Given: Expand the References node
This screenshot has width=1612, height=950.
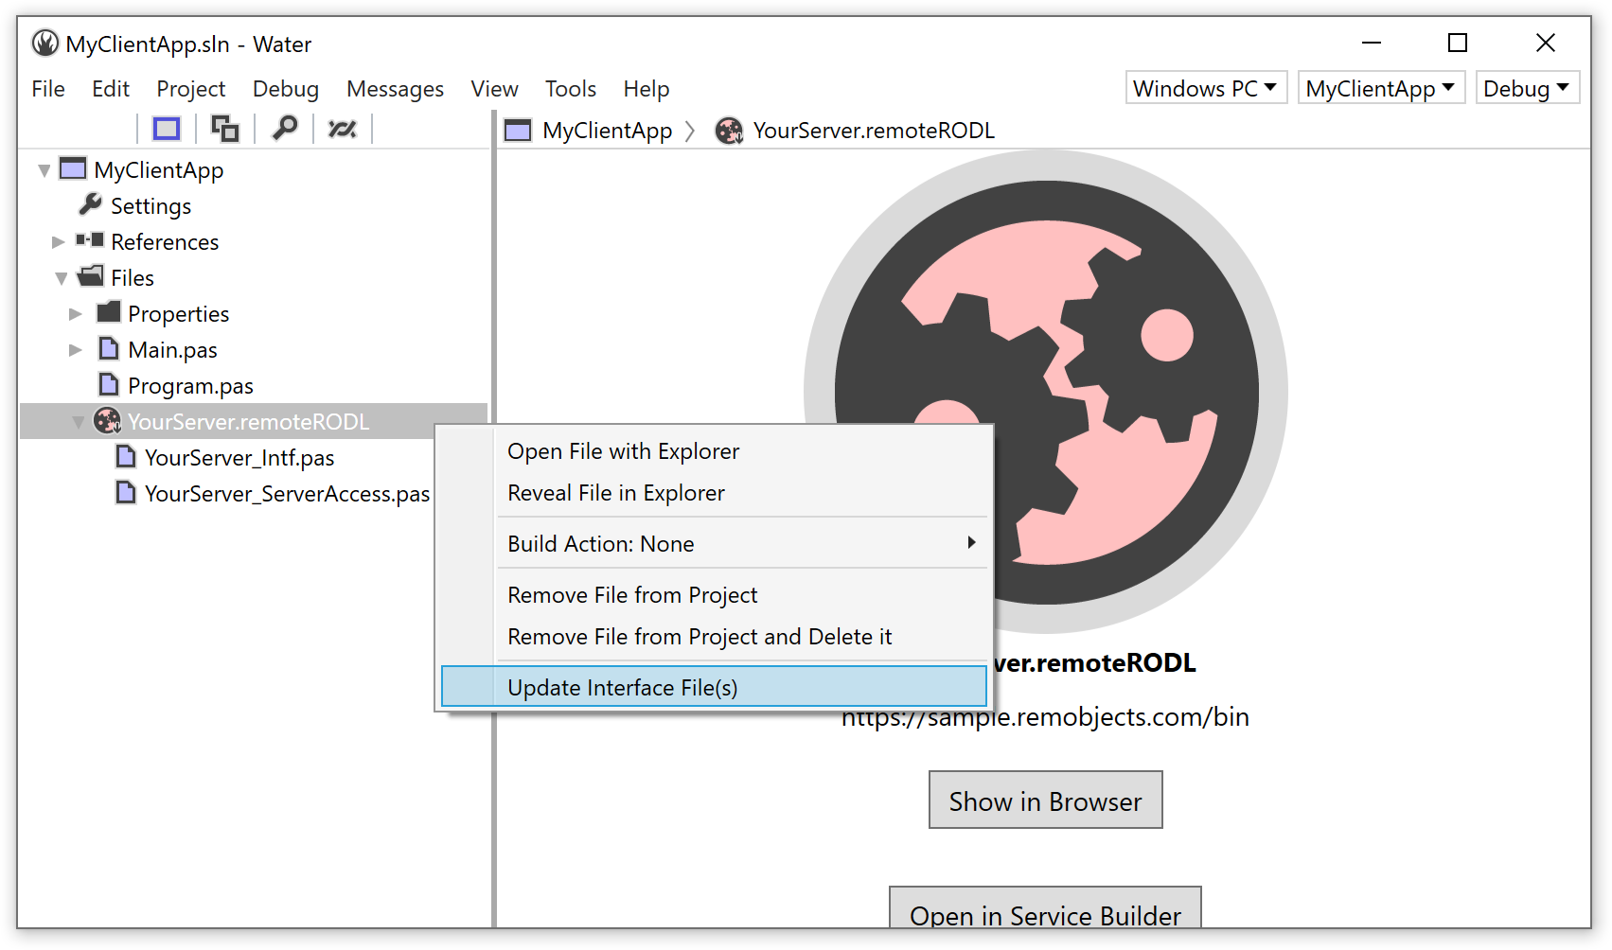Looking at the screenshot, I should click(58, 242).
